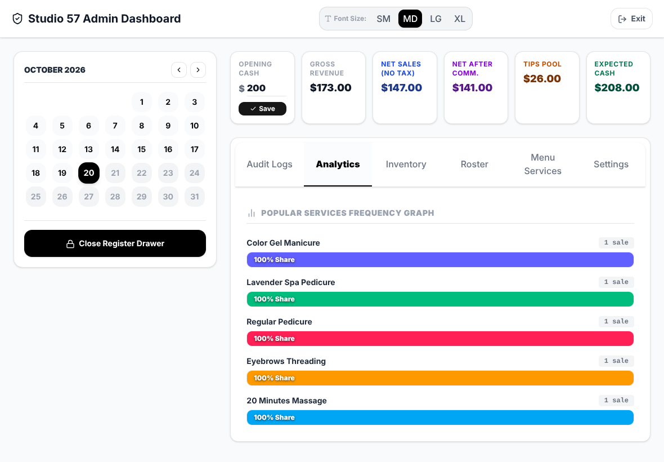This screenshot has height=462, width=664.
Task: Select calendar day 9
Action: coord(168,126)
